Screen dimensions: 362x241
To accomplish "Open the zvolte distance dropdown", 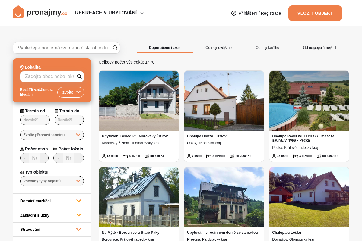I will (x=71, y=92).
